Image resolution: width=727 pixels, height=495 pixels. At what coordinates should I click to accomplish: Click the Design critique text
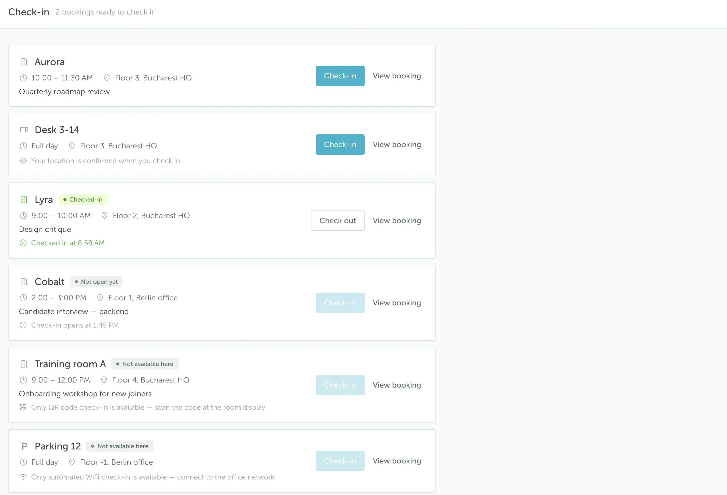(x=45, y=229)
